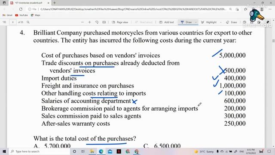Open Netflix from the taskbar

coord(119,151)
